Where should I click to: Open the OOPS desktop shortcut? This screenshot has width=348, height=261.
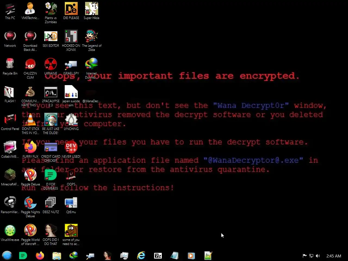coord(71,177)
